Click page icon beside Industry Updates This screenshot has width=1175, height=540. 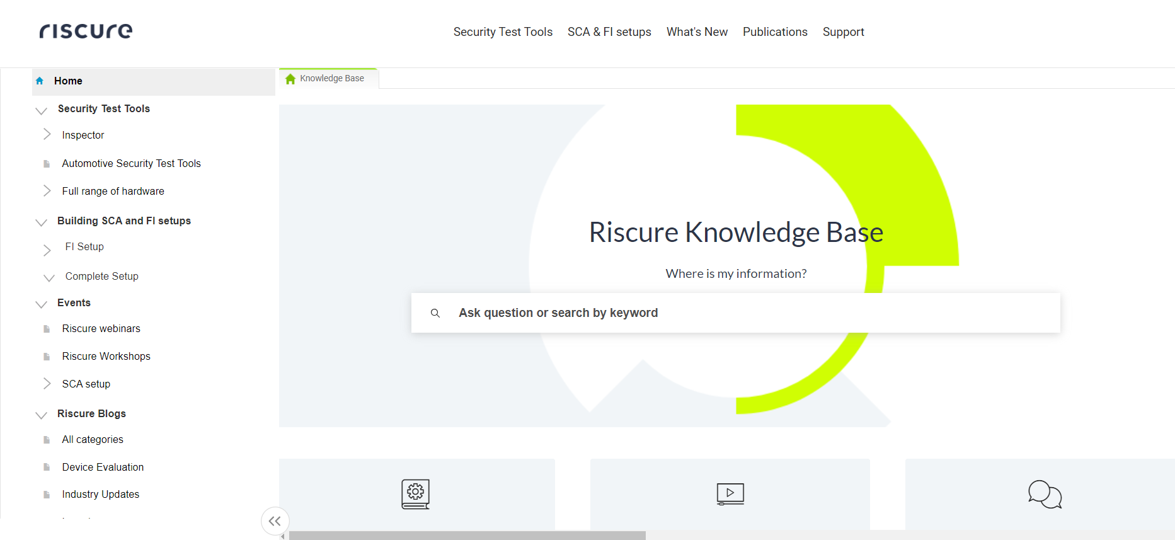(x=47, y=495)
